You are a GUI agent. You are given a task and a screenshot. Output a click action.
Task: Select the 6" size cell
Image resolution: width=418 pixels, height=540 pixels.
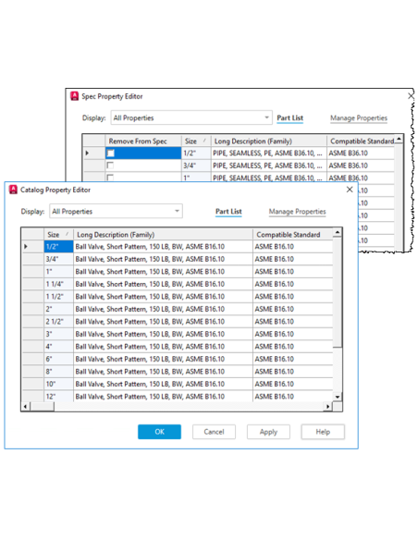click(x=58, y=359)
